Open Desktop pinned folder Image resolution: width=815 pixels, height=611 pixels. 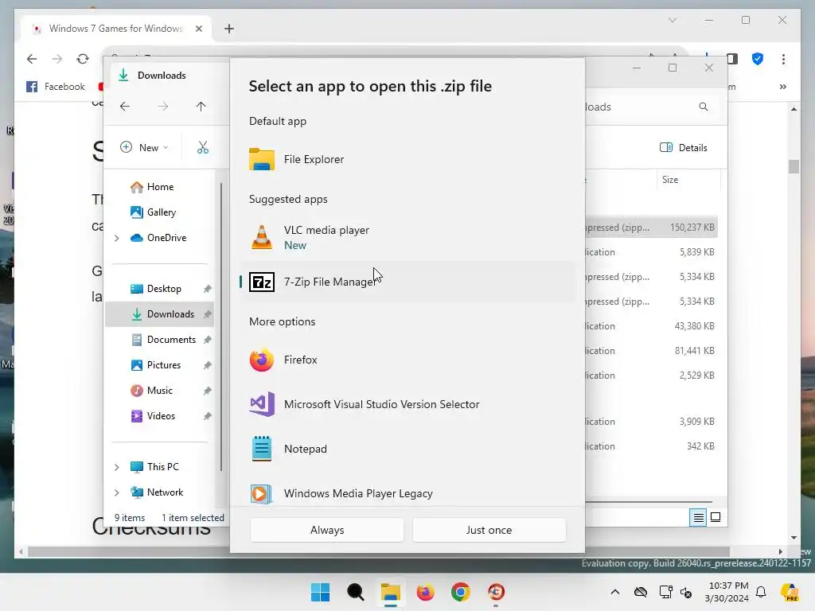point(164,289)
